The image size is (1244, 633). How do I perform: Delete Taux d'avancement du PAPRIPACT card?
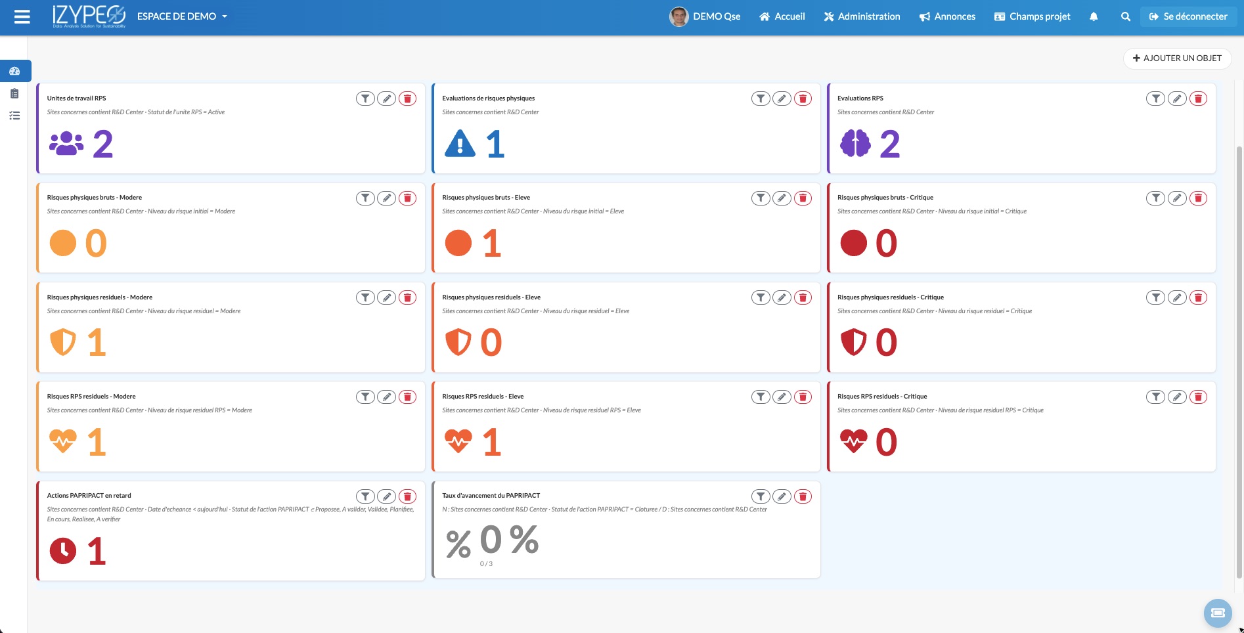tap(803, 496)
